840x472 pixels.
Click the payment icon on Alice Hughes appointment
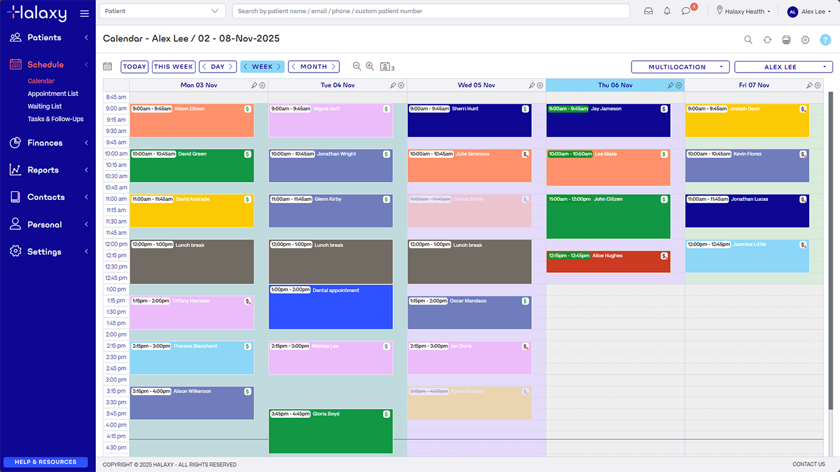(x=664, y=256)
